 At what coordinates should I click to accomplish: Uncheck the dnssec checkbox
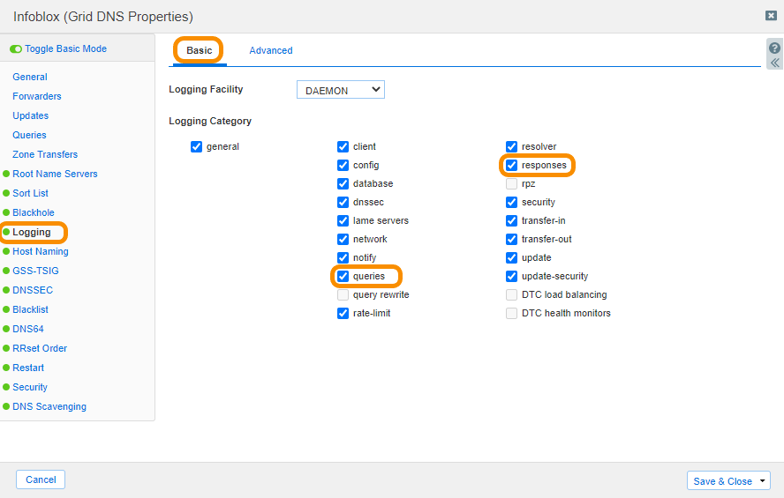343,202
